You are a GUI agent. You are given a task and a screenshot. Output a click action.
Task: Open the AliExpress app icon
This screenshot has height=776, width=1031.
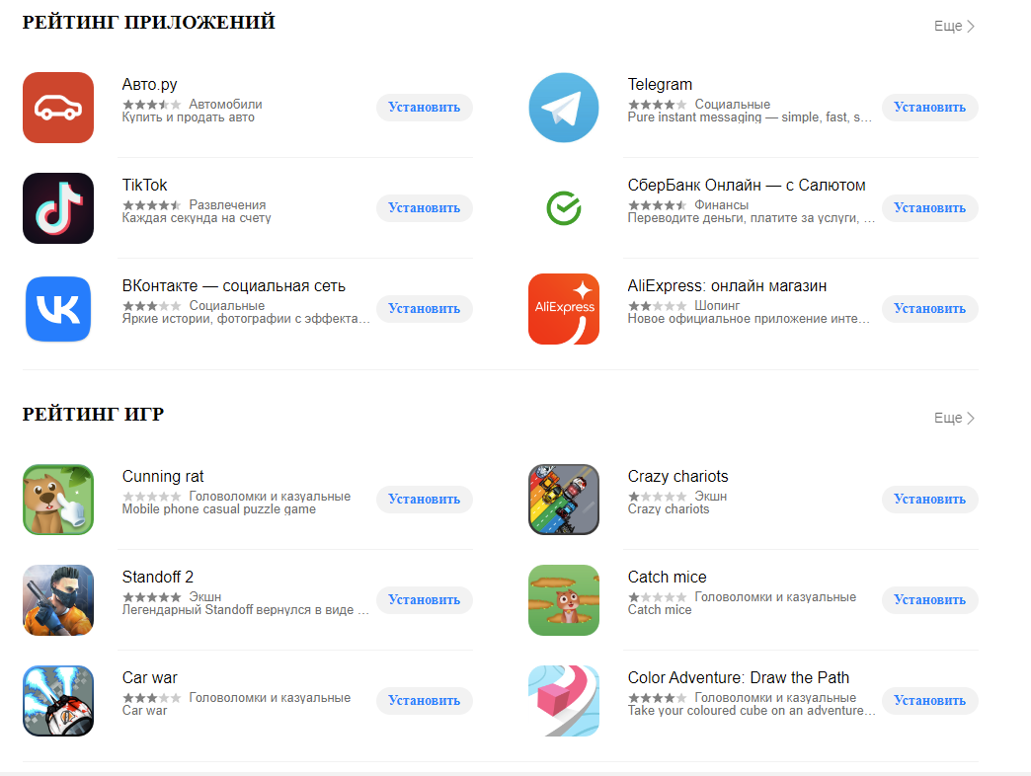point(564,309)
